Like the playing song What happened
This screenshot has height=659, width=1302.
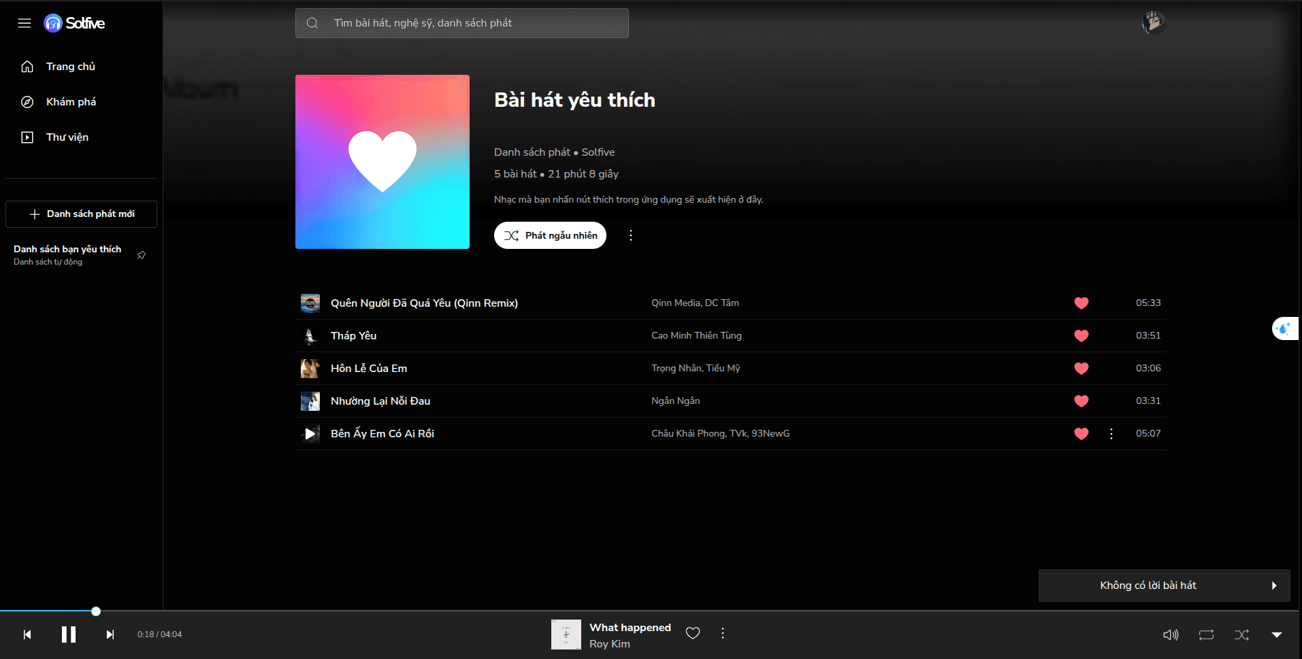693,633
